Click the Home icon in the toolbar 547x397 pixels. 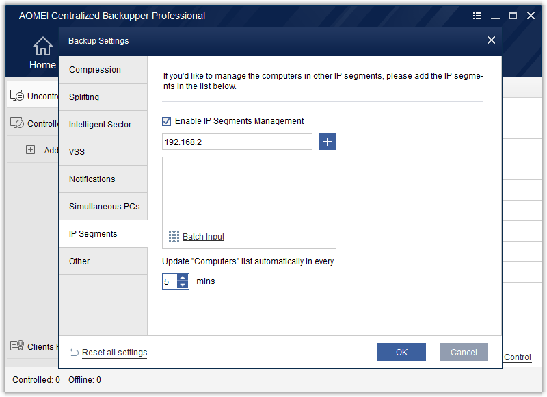pos(42,47)
